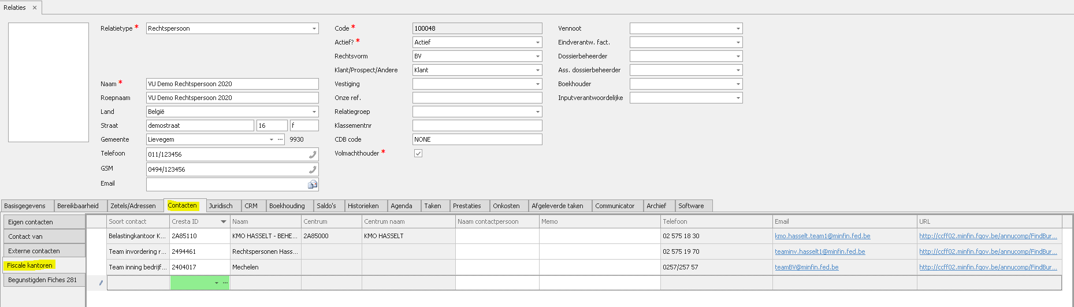Click the envelope icon in Email field
Screen dimensions: 1074x307
tap(313, 184)
